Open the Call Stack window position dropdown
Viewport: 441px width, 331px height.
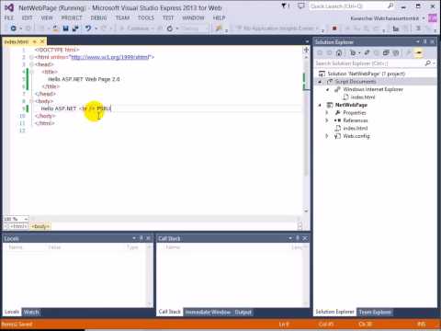click(x=290, y=238)
